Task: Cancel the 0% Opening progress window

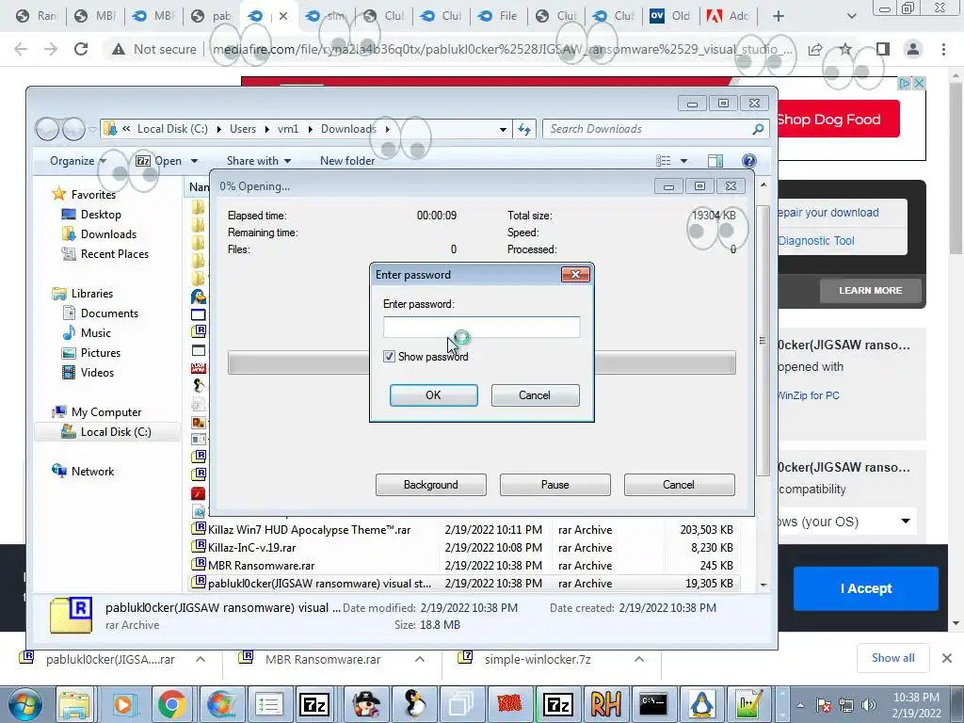Action: pyautogui.click(x=680, y=485)
